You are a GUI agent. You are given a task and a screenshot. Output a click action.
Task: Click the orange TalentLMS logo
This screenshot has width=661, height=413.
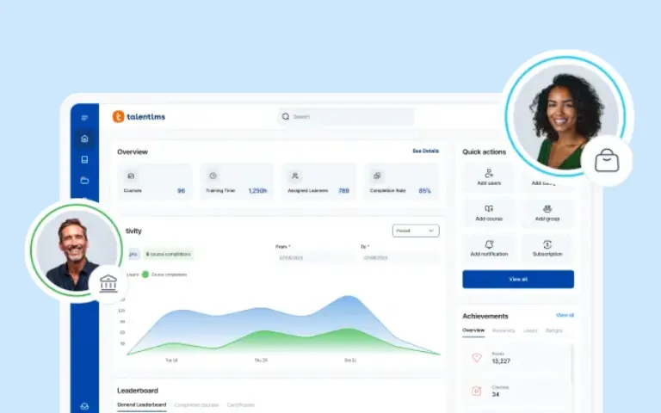[x=119, y=117]
